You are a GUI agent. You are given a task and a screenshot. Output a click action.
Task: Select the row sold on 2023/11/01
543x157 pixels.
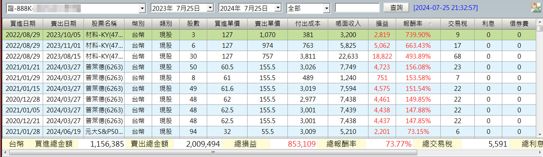coord(269,45)
